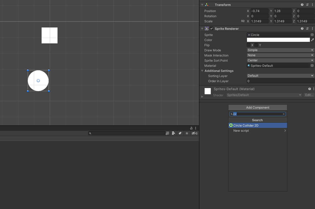The image size is (315, 209).
Task: Click the Add Component button
Action: pos(257,108)
